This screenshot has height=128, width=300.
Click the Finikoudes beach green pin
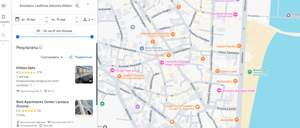(x=250, y=72)
